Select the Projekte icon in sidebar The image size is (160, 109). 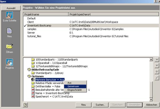point(9,62)
